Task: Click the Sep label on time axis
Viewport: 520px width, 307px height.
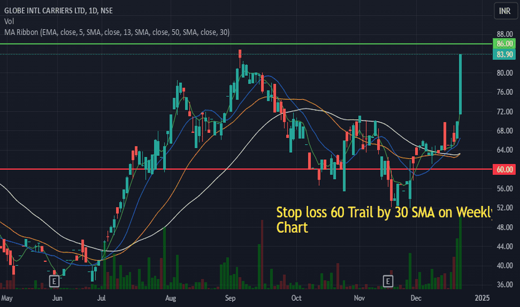Action: (230, 298)
